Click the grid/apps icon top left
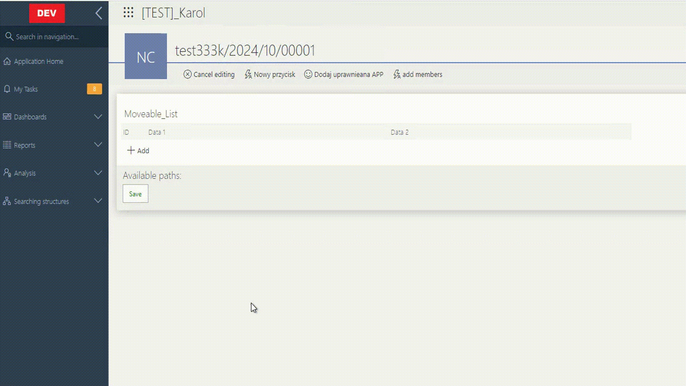This screenshot has height=386, width=686. (128, 13)
